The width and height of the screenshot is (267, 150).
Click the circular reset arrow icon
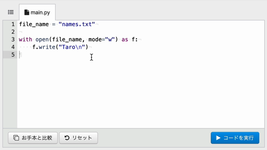pyautogui.click(x=67, y=138)
